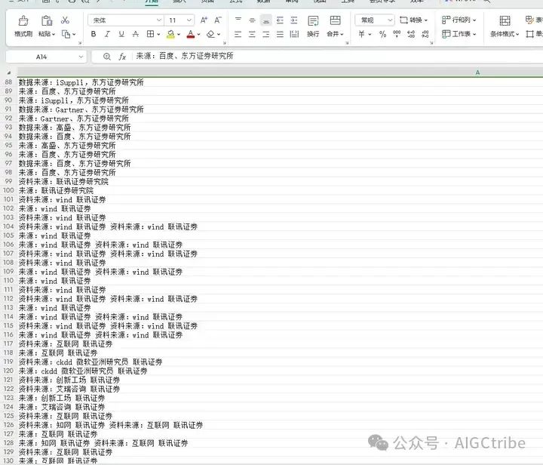
Task: Increase decimal places
Action: coord(411,34)
